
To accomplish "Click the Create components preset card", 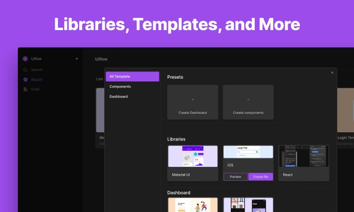I will [x=248, y=102].
